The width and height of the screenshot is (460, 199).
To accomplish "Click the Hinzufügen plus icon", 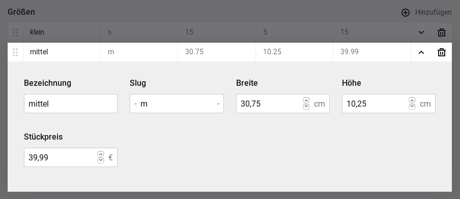I will pyautogui.click(x=406, y=13).
